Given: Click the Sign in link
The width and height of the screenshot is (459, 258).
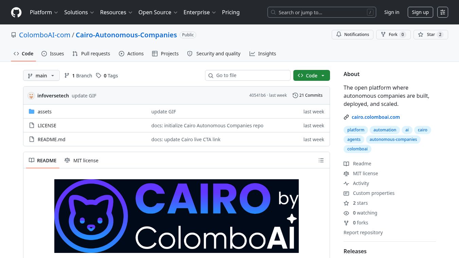Looking at the screenshot, I should 392,12.
